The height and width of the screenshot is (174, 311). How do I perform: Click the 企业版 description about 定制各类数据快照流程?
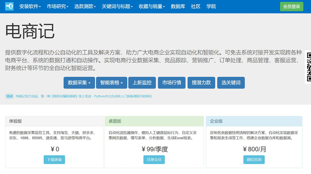coord(254,135)
